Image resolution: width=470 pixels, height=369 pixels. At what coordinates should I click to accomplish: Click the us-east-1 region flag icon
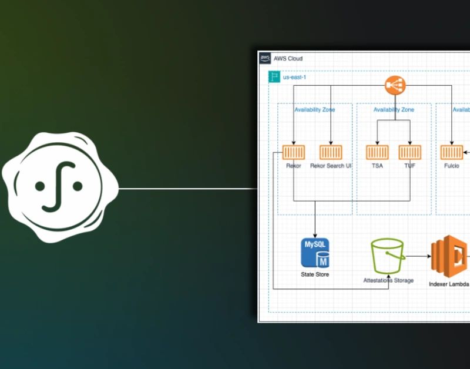(274, 77)
